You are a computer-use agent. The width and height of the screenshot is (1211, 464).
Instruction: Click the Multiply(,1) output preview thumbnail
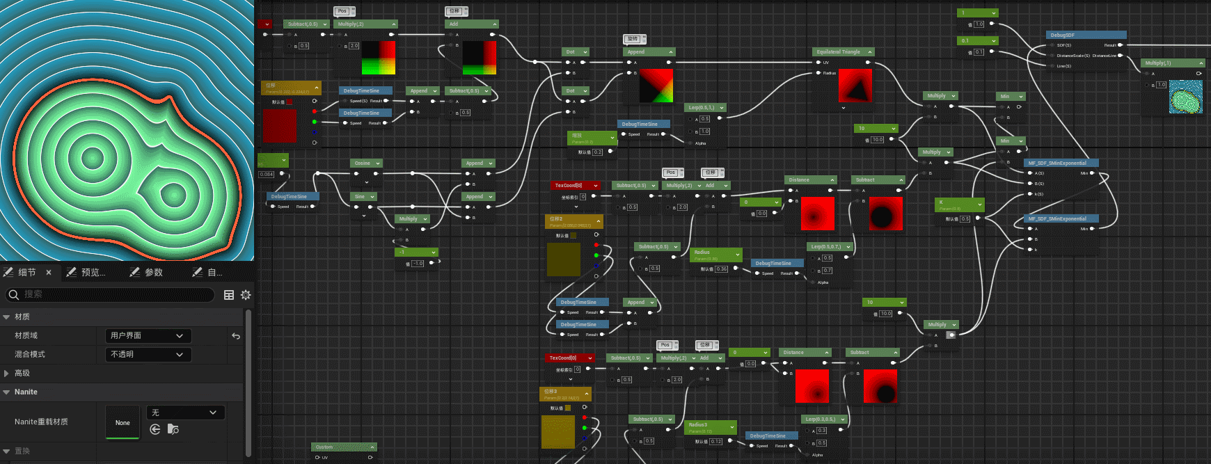[1186, 97]
